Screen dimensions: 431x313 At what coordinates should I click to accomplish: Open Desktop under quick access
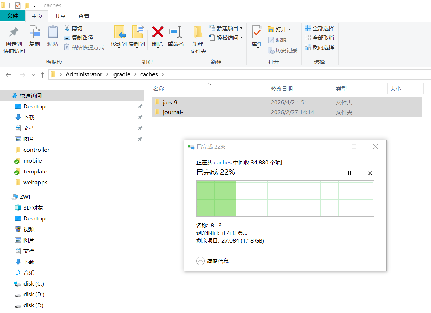coord(34,107)
